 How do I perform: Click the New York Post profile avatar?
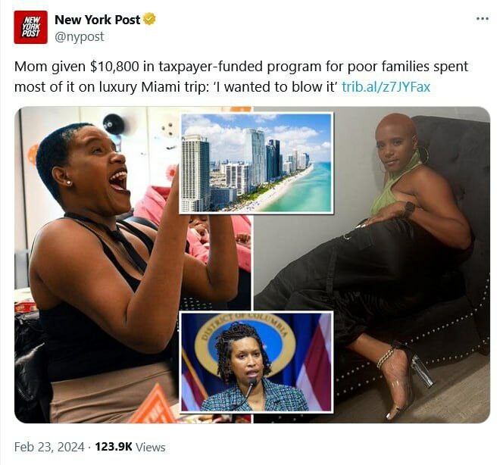[x=30, y=27]
